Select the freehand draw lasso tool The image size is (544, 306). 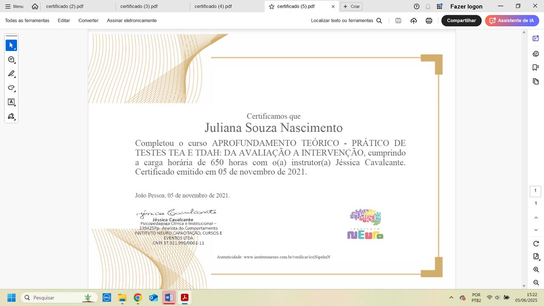click(x=11, y=88)
